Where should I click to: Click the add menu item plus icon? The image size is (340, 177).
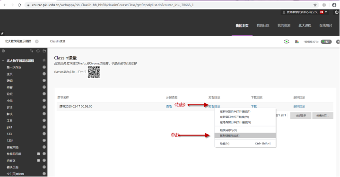click(3, 51)
